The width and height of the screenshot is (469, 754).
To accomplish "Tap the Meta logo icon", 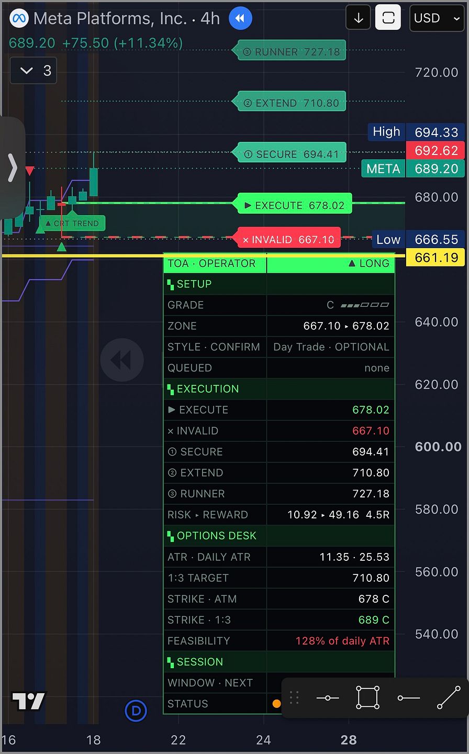I will pos(20,18).
